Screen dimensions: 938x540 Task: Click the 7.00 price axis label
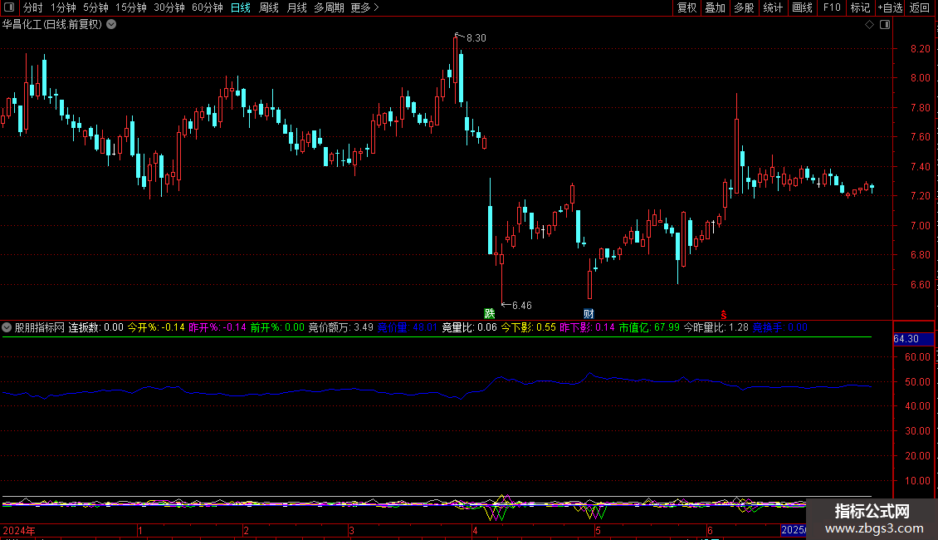(x=920, y=226)
